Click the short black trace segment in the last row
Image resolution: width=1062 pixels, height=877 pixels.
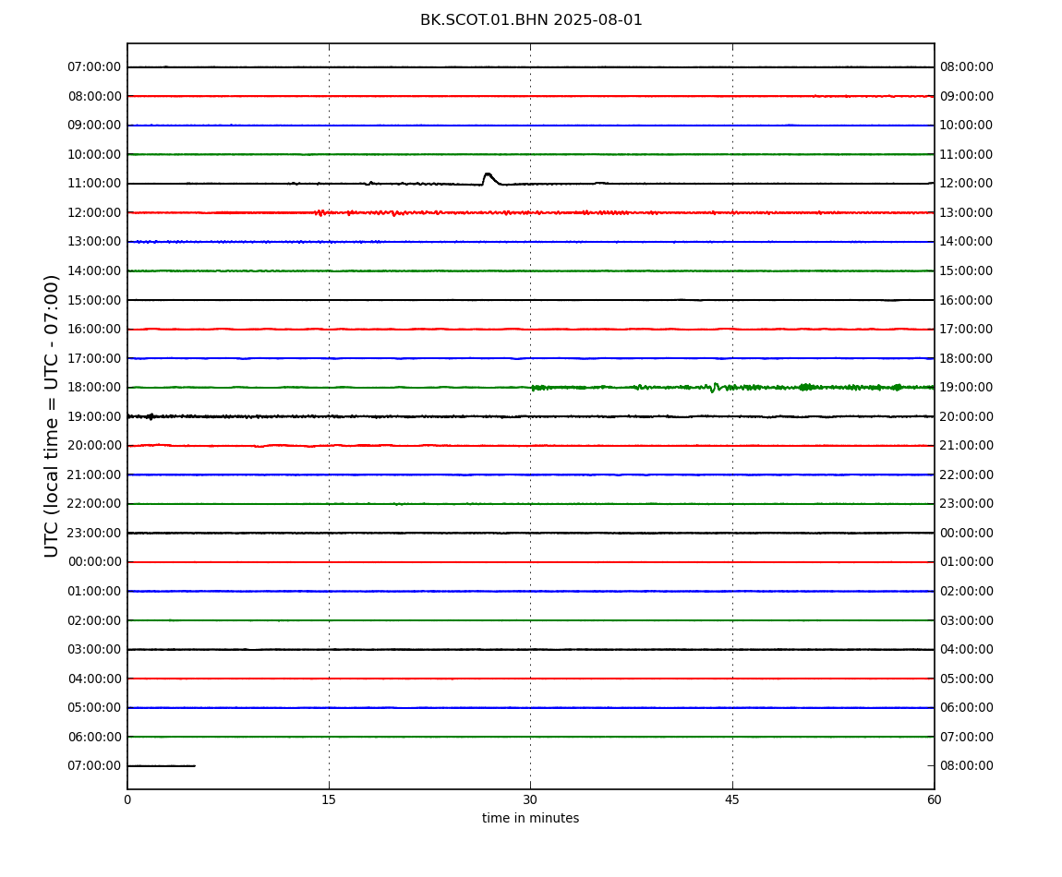[x=162, y=766]
